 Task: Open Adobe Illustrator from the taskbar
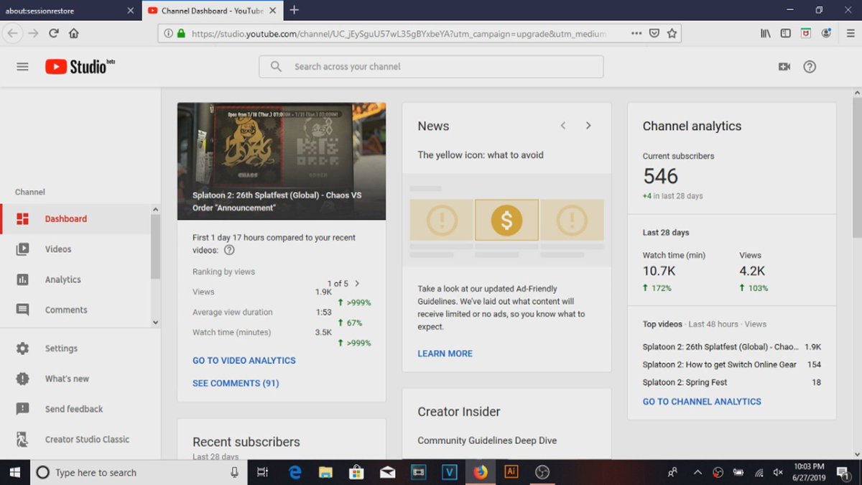pyautogui.click(x=511, y=472)
